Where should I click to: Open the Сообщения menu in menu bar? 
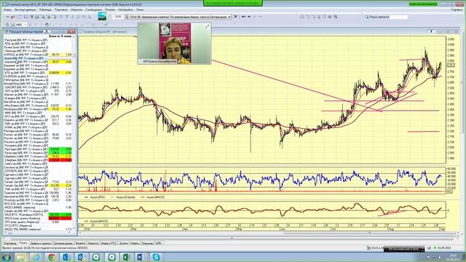tap(94, 9)
